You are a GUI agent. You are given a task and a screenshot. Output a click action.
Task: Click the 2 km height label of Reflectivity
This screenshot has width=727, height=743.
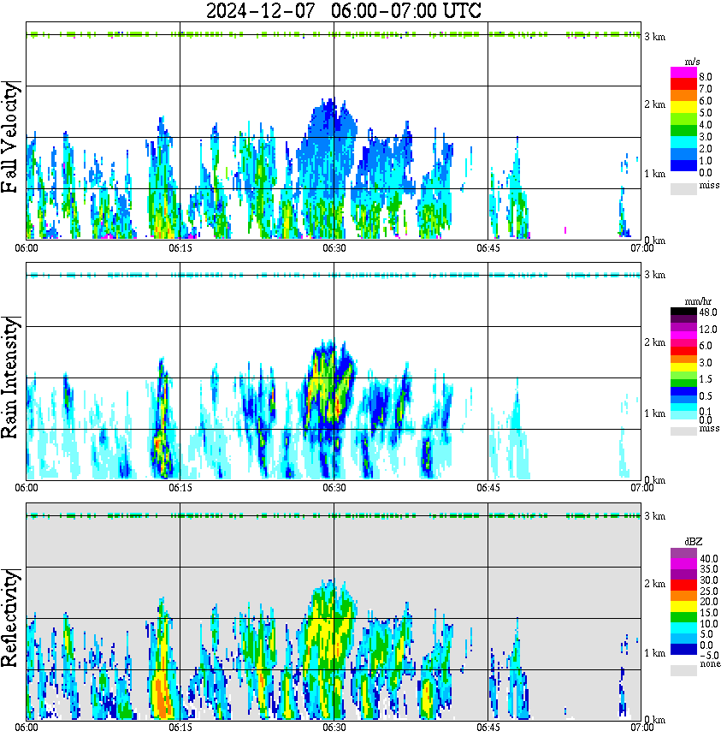pyautogui.click(x=654, y=583)
